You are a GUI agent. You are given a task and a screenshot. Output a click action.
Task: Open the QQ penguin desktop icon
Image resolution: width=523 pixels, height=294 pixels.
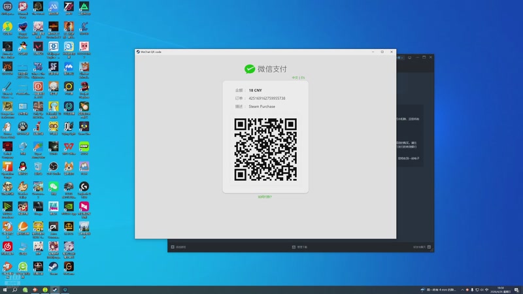[23, 167]
